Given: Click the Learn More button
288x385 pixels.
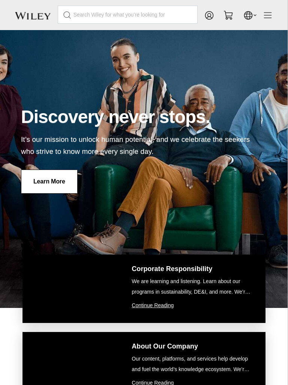Looking at the screenshot, I should coord(49,182).
